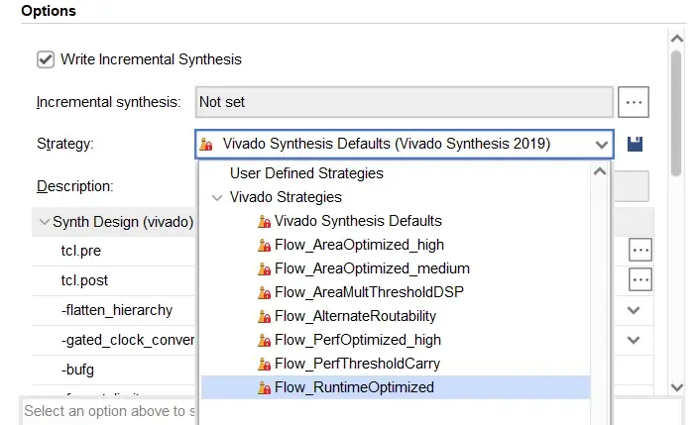Click Options panel scroll-down arrow

(x=676, y=387)
